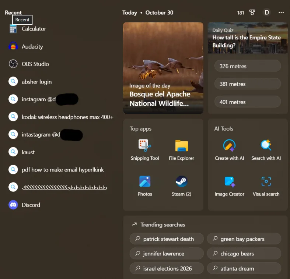Select recent search ending with bbbbbbbb
This screenshot has width=290, height=279.
(64, 187)
